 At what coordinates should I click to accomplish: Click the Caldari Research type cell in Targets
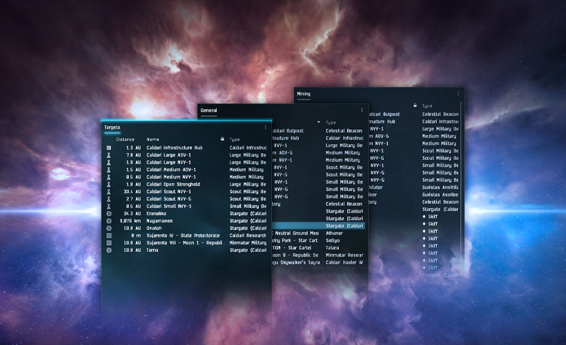tap(248, 236)
